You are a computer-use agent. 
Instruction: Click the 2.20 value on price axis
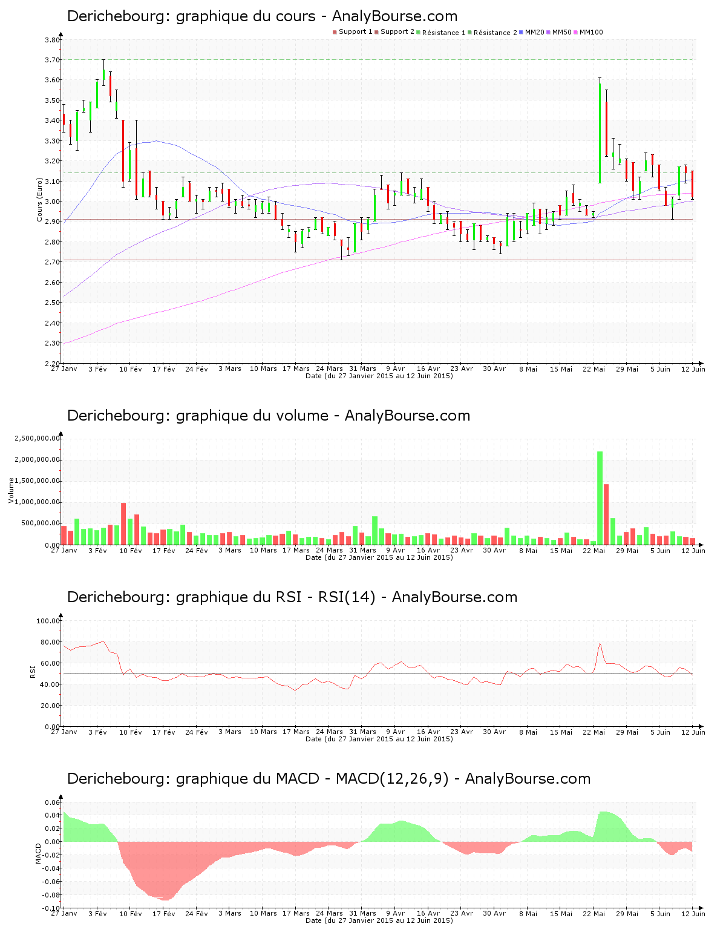pyautogui.click(x=53, y=364)
